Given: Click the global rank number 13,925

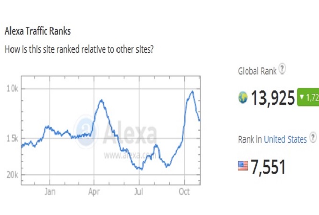Looking at the screenshot, I should tap(273, 98).
